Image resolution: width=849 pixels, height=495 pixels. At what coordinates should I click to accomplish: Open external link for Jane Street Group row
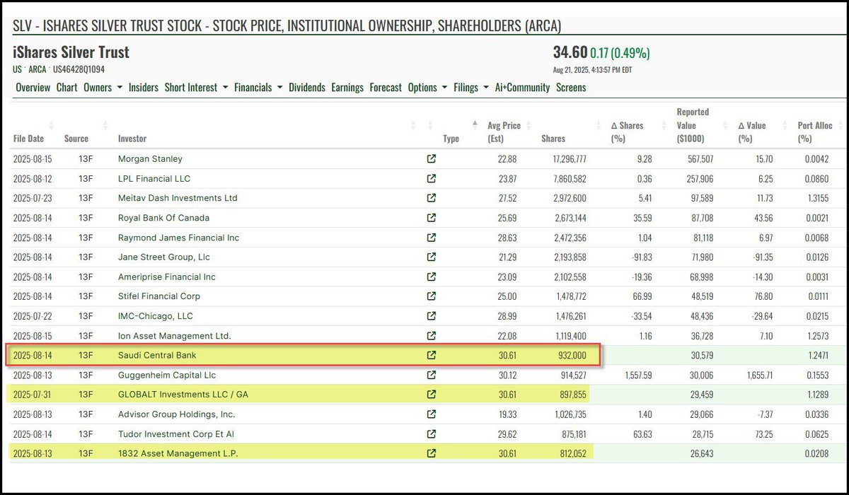click(x=431, y=257)
